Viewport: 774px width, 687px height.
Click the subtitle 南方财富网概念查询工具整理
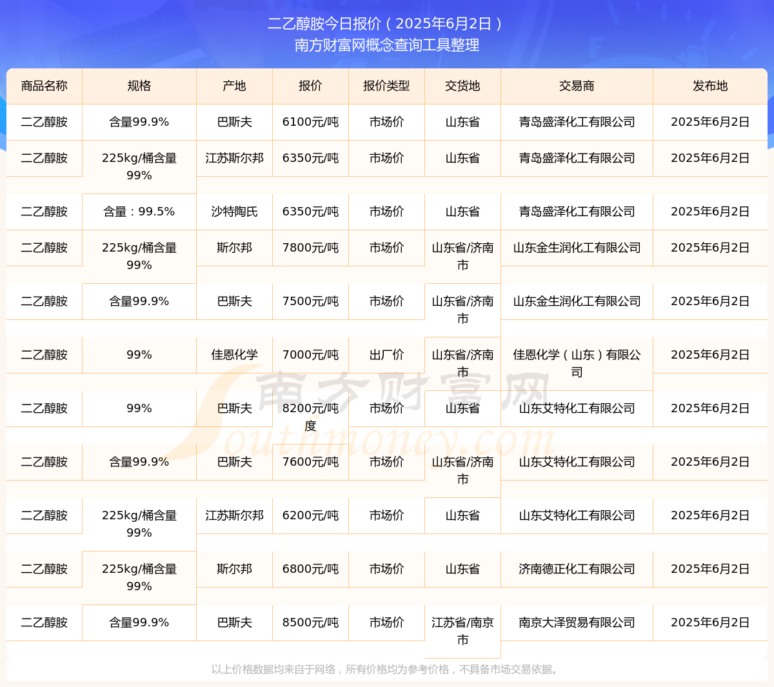click(387, 45)
